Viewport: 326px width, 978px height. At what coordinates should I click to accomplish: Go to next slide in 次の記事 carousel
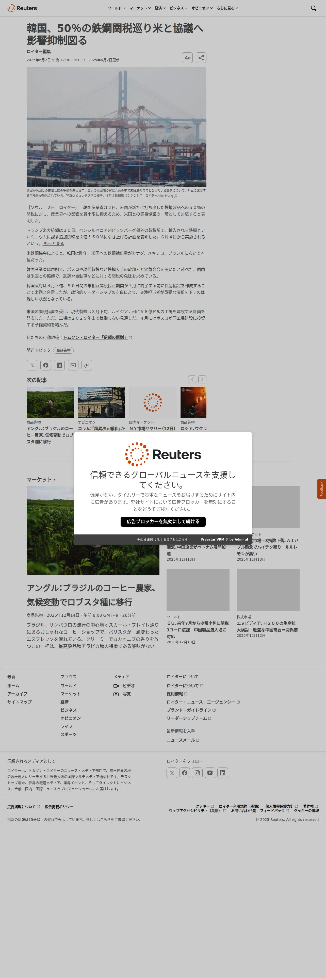click(x=202, y=379)
